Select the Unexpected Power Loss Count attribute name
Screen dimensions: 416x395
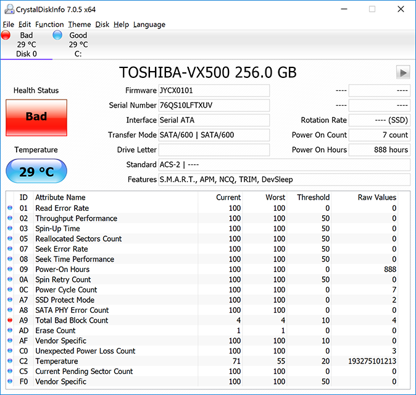(x=85, y=351)
